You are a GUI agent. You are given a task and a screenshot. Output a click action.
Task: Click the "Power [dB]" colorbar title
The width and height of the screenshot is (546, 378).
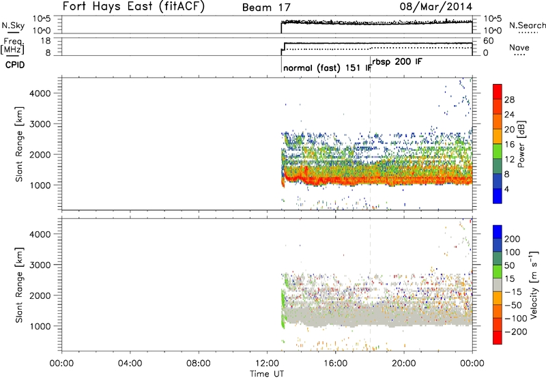[x=521, y=144]
